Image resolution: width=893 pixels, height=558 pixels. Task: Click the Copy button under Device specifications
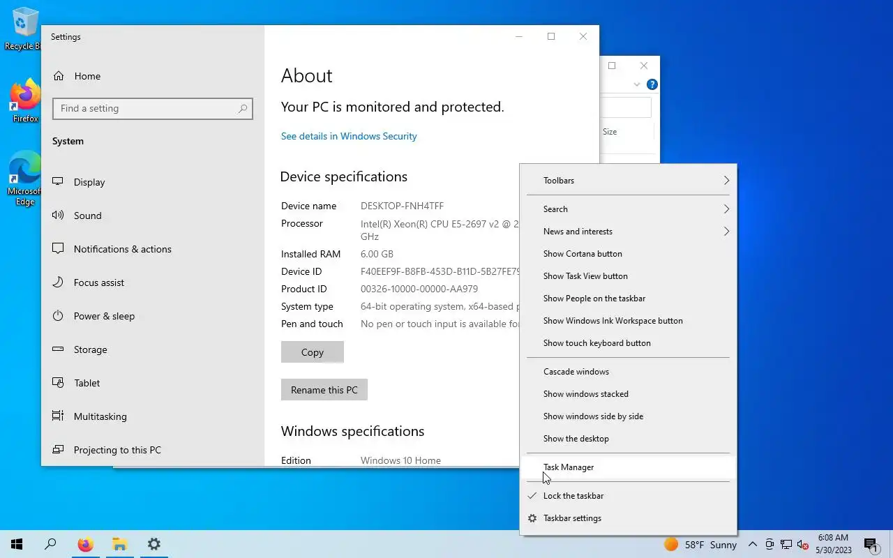(x=313, y=352)
